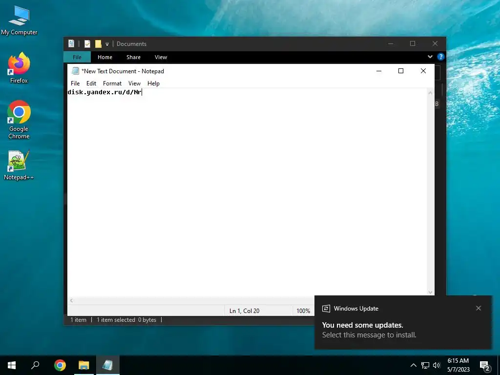Open taskbar clock showing 6:15 AM
500x375 pixels.
(458, 365)
